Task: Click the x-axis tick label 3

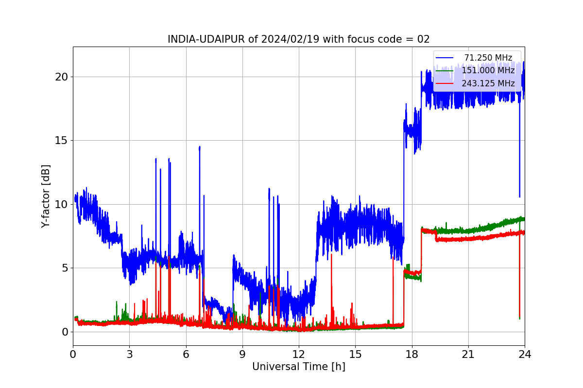Action: point(129,355)
